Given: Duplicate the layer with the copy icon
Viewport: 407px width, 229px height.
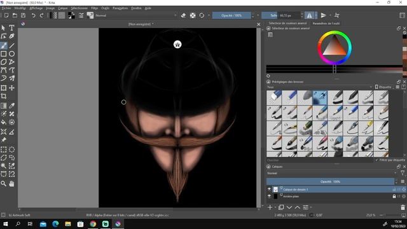Looking at the screenshot, I should [x=281, y=207].
